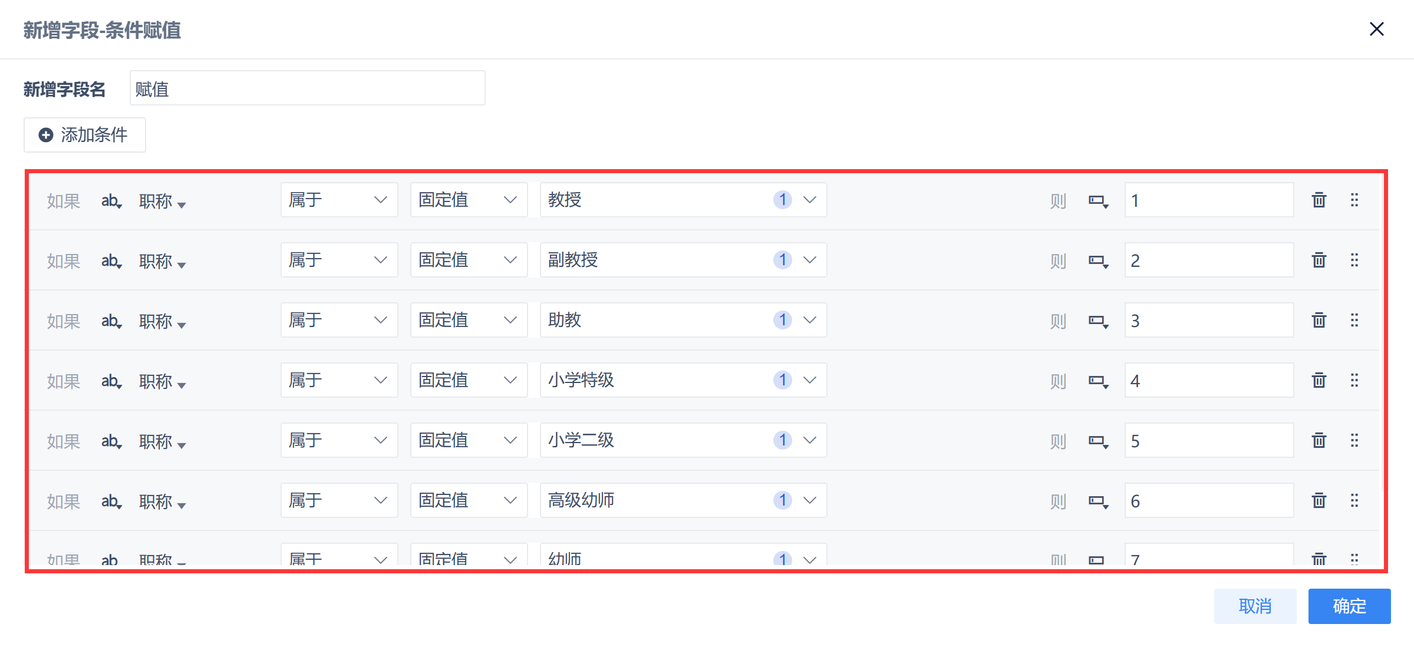The width and height of the screenshot is (1414, 647).
Task: Grab drag handle of 助教 row
Action: (x=1354, y=320)
